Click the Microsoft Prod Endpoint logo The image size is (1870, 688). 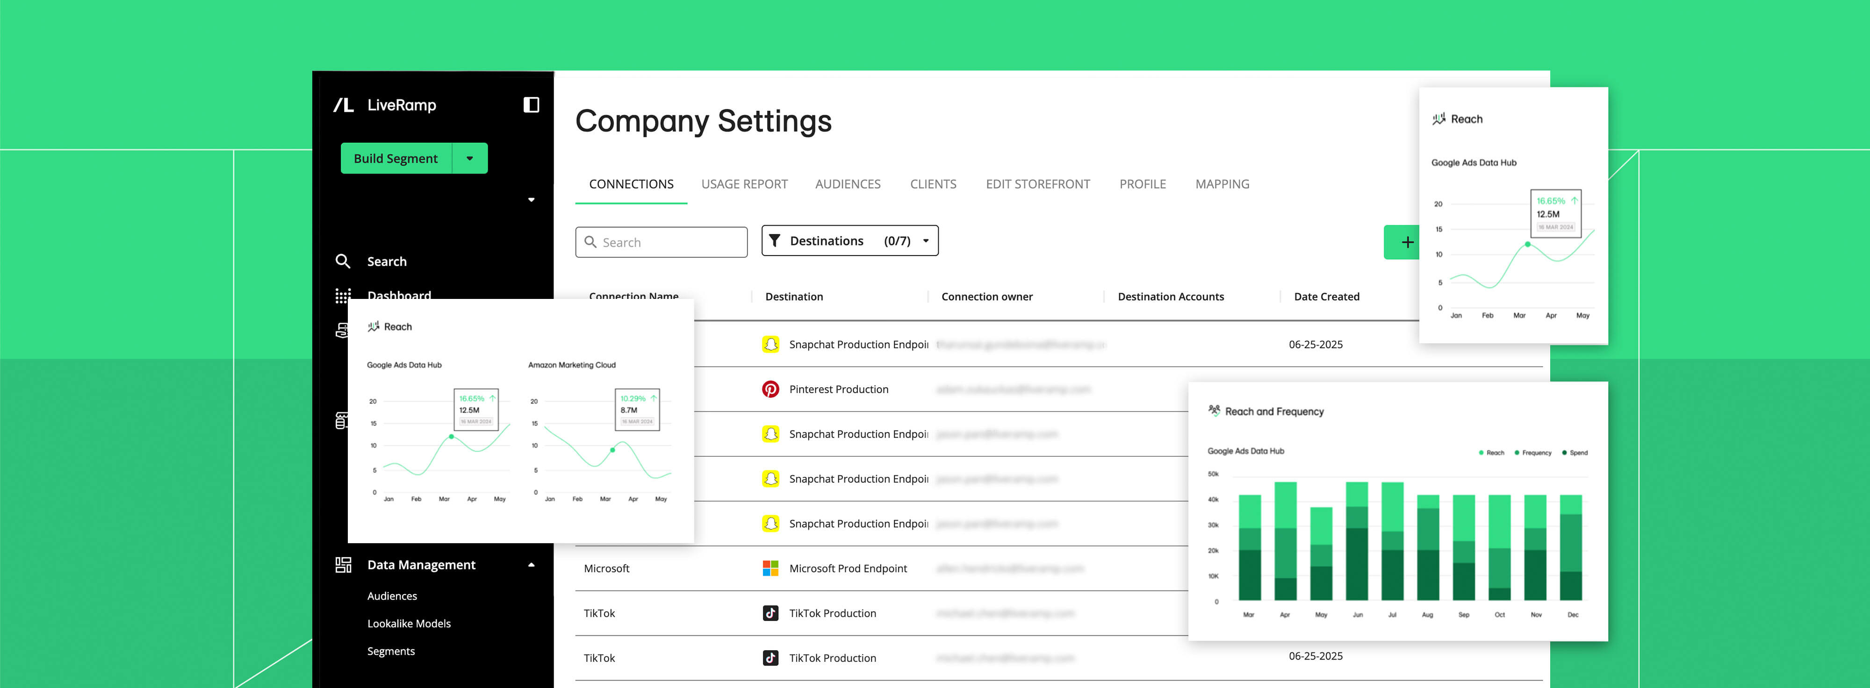pos(770,568)
